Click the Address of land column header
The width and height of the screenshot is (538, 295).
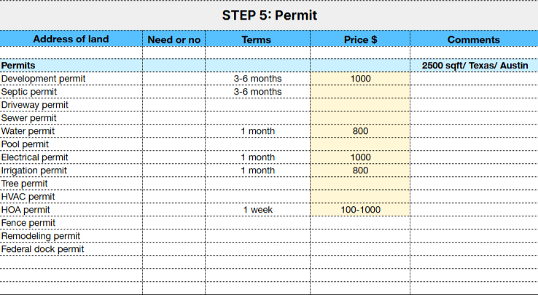71,39
